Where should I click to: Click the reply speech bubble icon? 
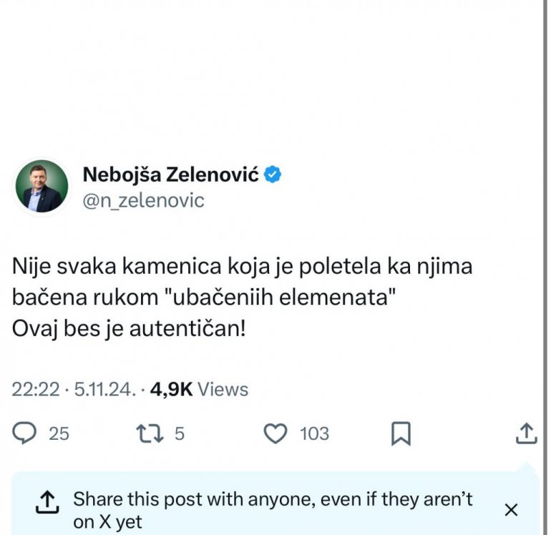tap(26, 433)
